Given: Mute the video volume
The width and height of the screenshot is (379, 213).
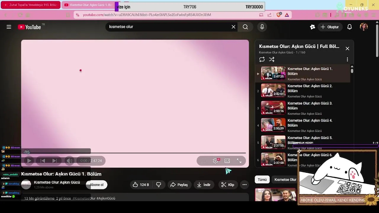Looking at the screenshot, I should pyautogui.click(x=69, y=161).
